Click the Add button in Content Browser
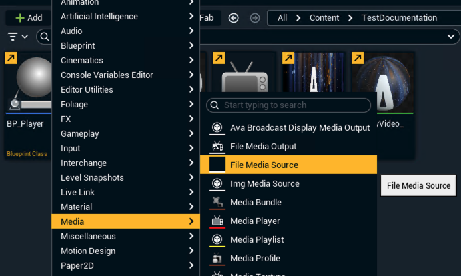This screenshot has width=461, height=276. [29, 18]
